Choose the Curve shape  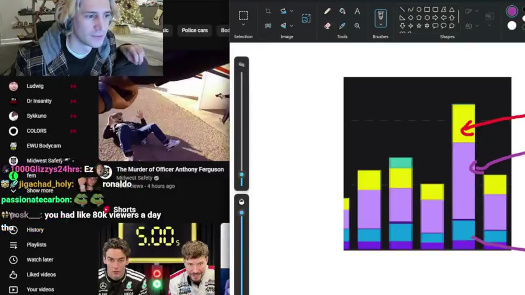[411, 9]
